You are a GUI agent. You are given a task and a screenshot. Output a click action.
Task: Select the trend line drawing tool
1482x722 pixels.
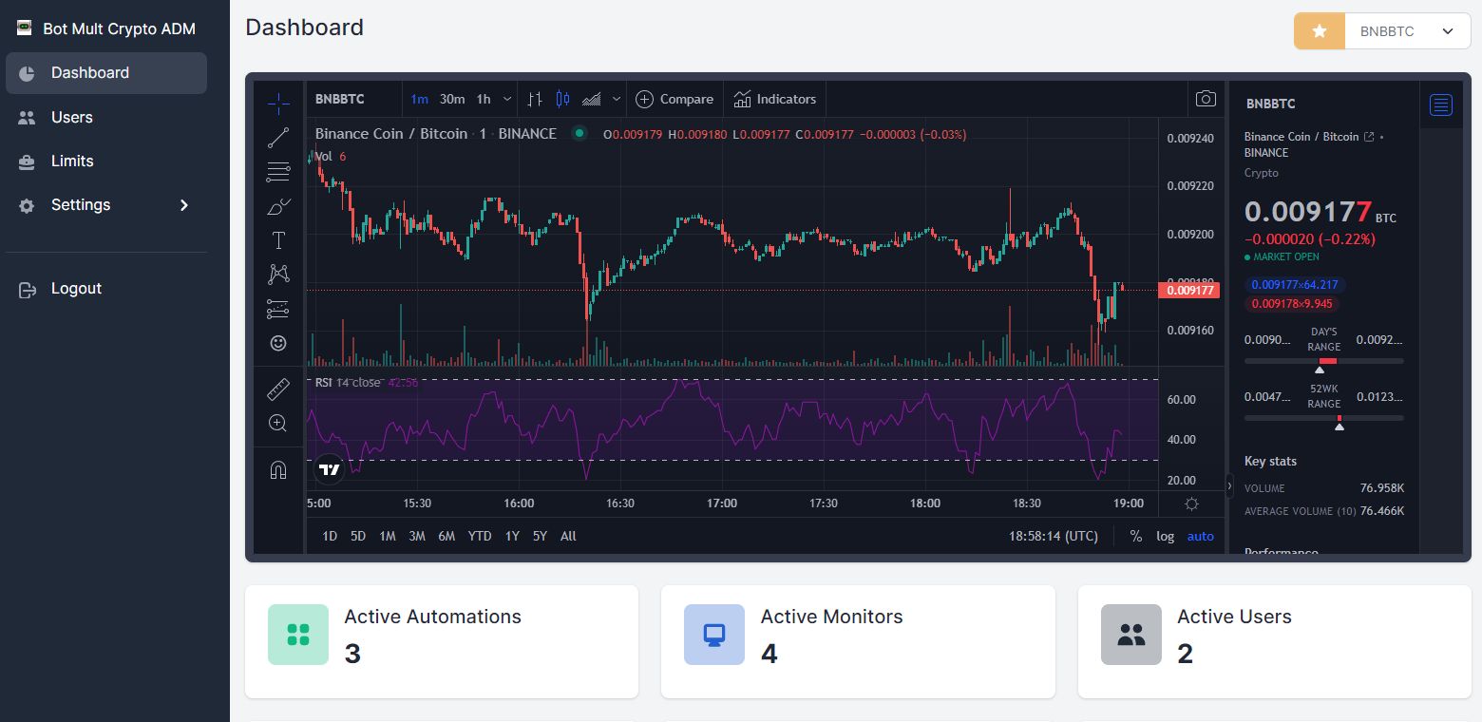click(x=278, y=138)
